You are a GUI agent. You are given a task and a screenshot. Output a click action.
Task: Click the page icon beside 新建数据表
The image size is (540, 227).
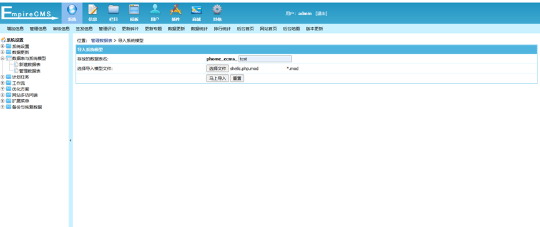pyautogui.click(x=16, y=64)
